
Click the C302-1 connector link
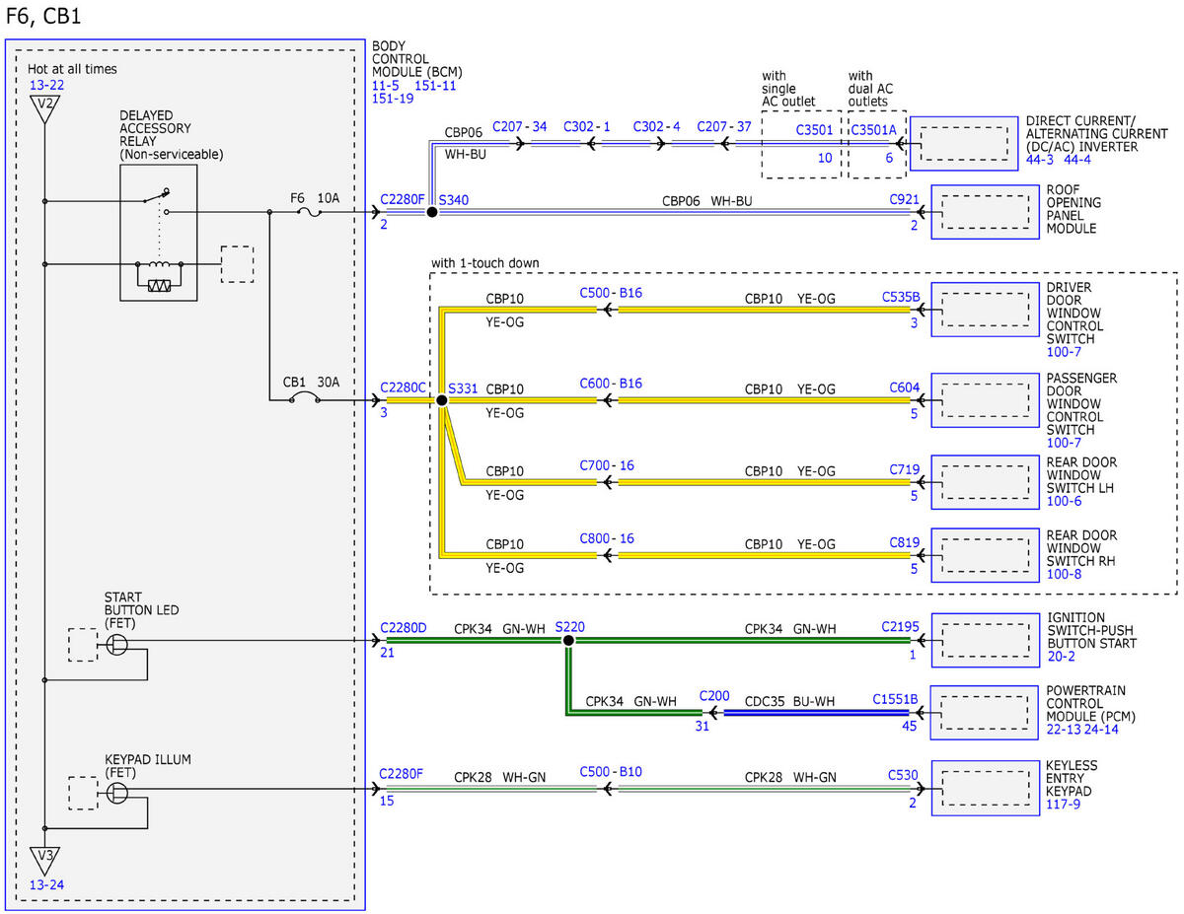point(587,127)
